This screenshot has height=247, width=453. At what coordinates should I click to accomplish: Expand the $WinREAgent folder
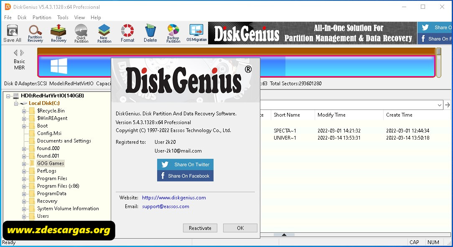click(24, 119)
